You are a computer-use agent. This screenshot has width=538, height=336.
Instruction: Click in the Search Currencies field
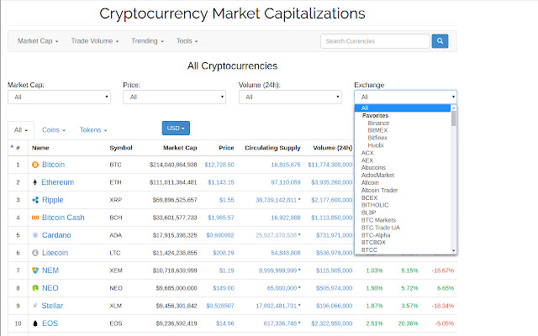[375, 41]
